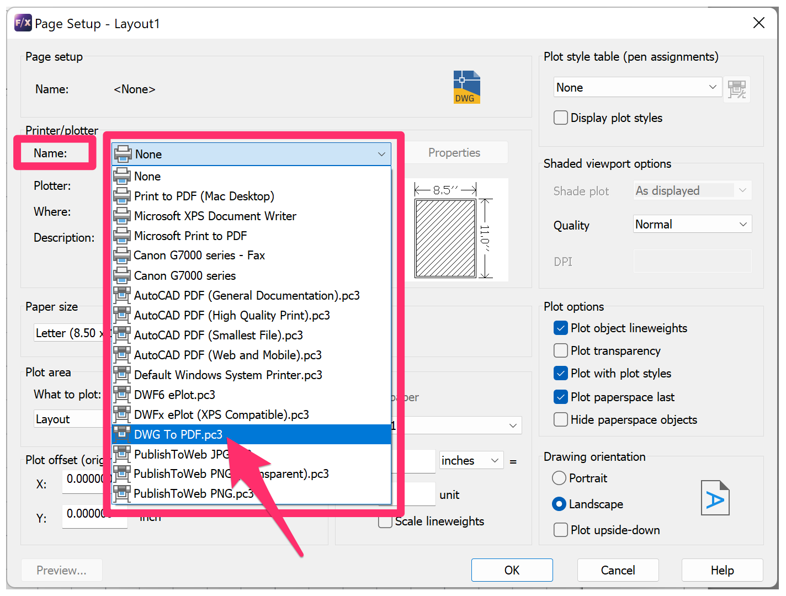Pick AutoCAD PDF (Web and Mobile).pc3
The height and width of the screenshot is (596, 786).
252,355
